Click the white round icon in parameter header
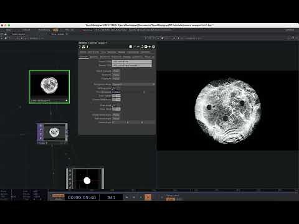Viewport: 299px width, 224px height. [146, 47]
